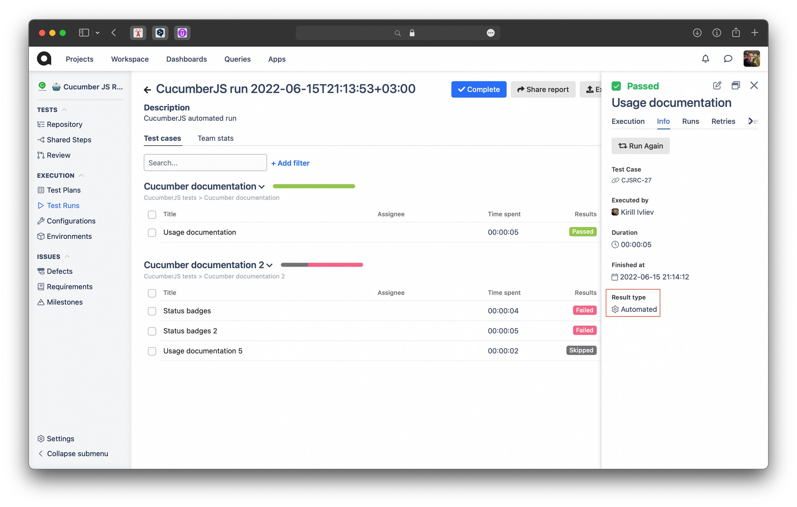Select the Usage documentation 5 checkbox
Screen dimensions: 797x507
click(152, 351)
